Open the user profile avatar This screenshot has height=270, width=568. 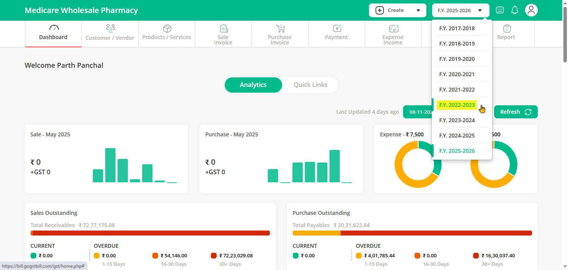pyautogui.click(x=531, y=10)
